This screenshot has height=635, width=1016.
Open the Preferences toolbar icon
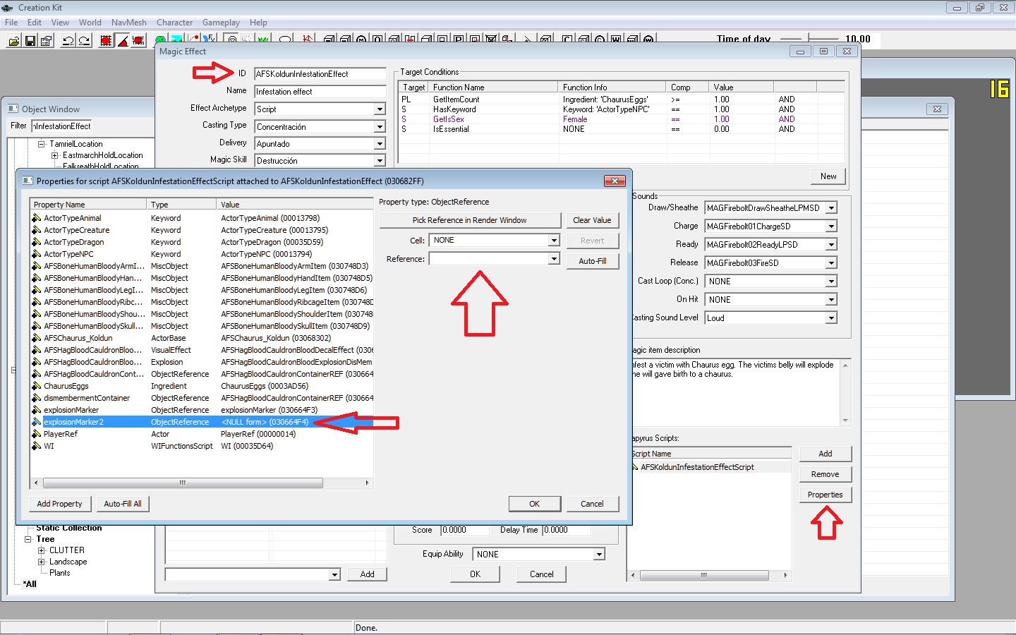point(47,41)
